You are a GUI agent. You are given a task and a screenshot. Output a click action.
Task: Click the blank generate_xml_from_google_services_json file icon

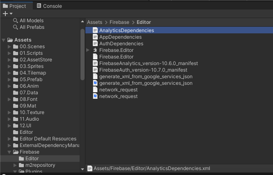tap(95, 76)
